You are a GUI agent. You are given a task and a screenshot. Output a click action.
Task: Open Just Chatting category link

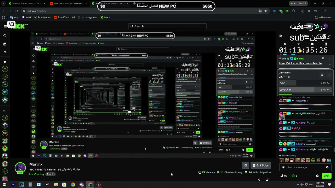click(x=36, y=174)
